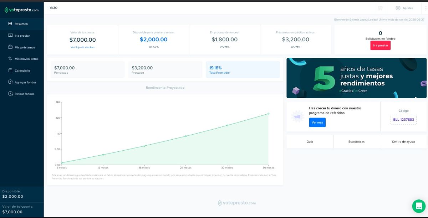Click the 18 meses chart data point
Image resolution: width=428 pixels, height=218 pixels.
pos(144,146)
